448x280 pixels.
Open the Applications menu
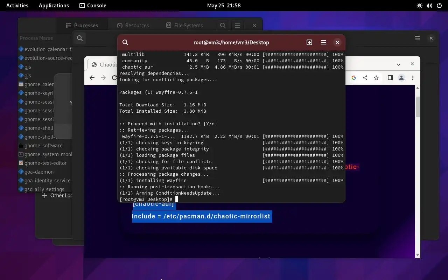54,5
